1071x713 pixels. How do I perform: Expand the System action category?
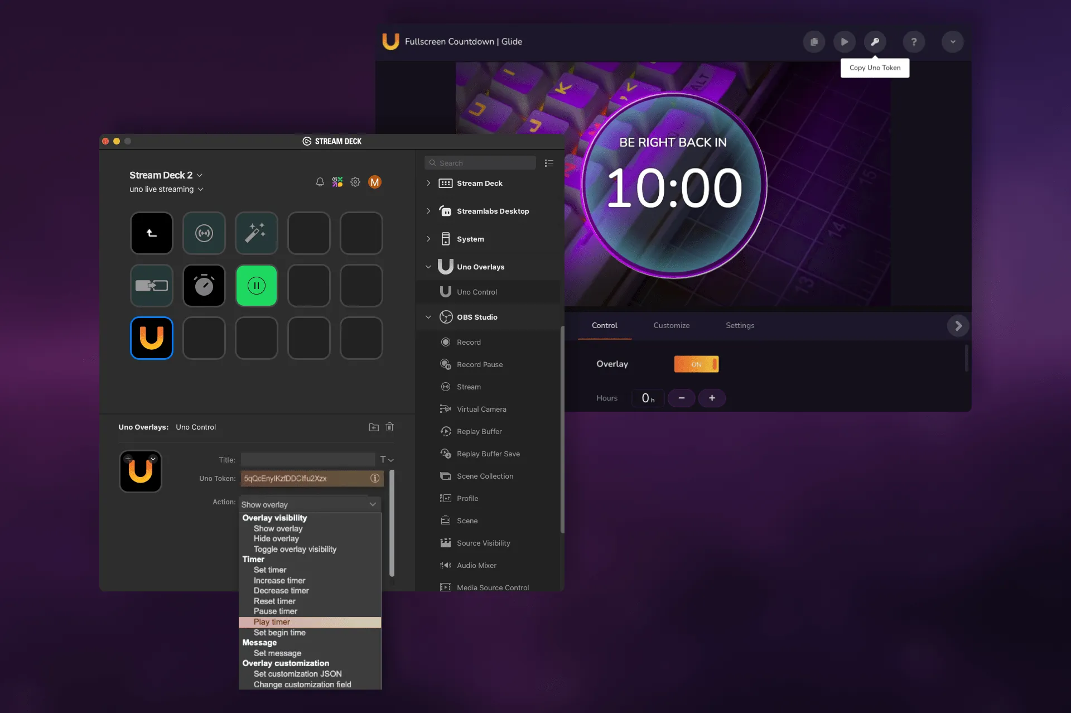(x=428, y=239)
